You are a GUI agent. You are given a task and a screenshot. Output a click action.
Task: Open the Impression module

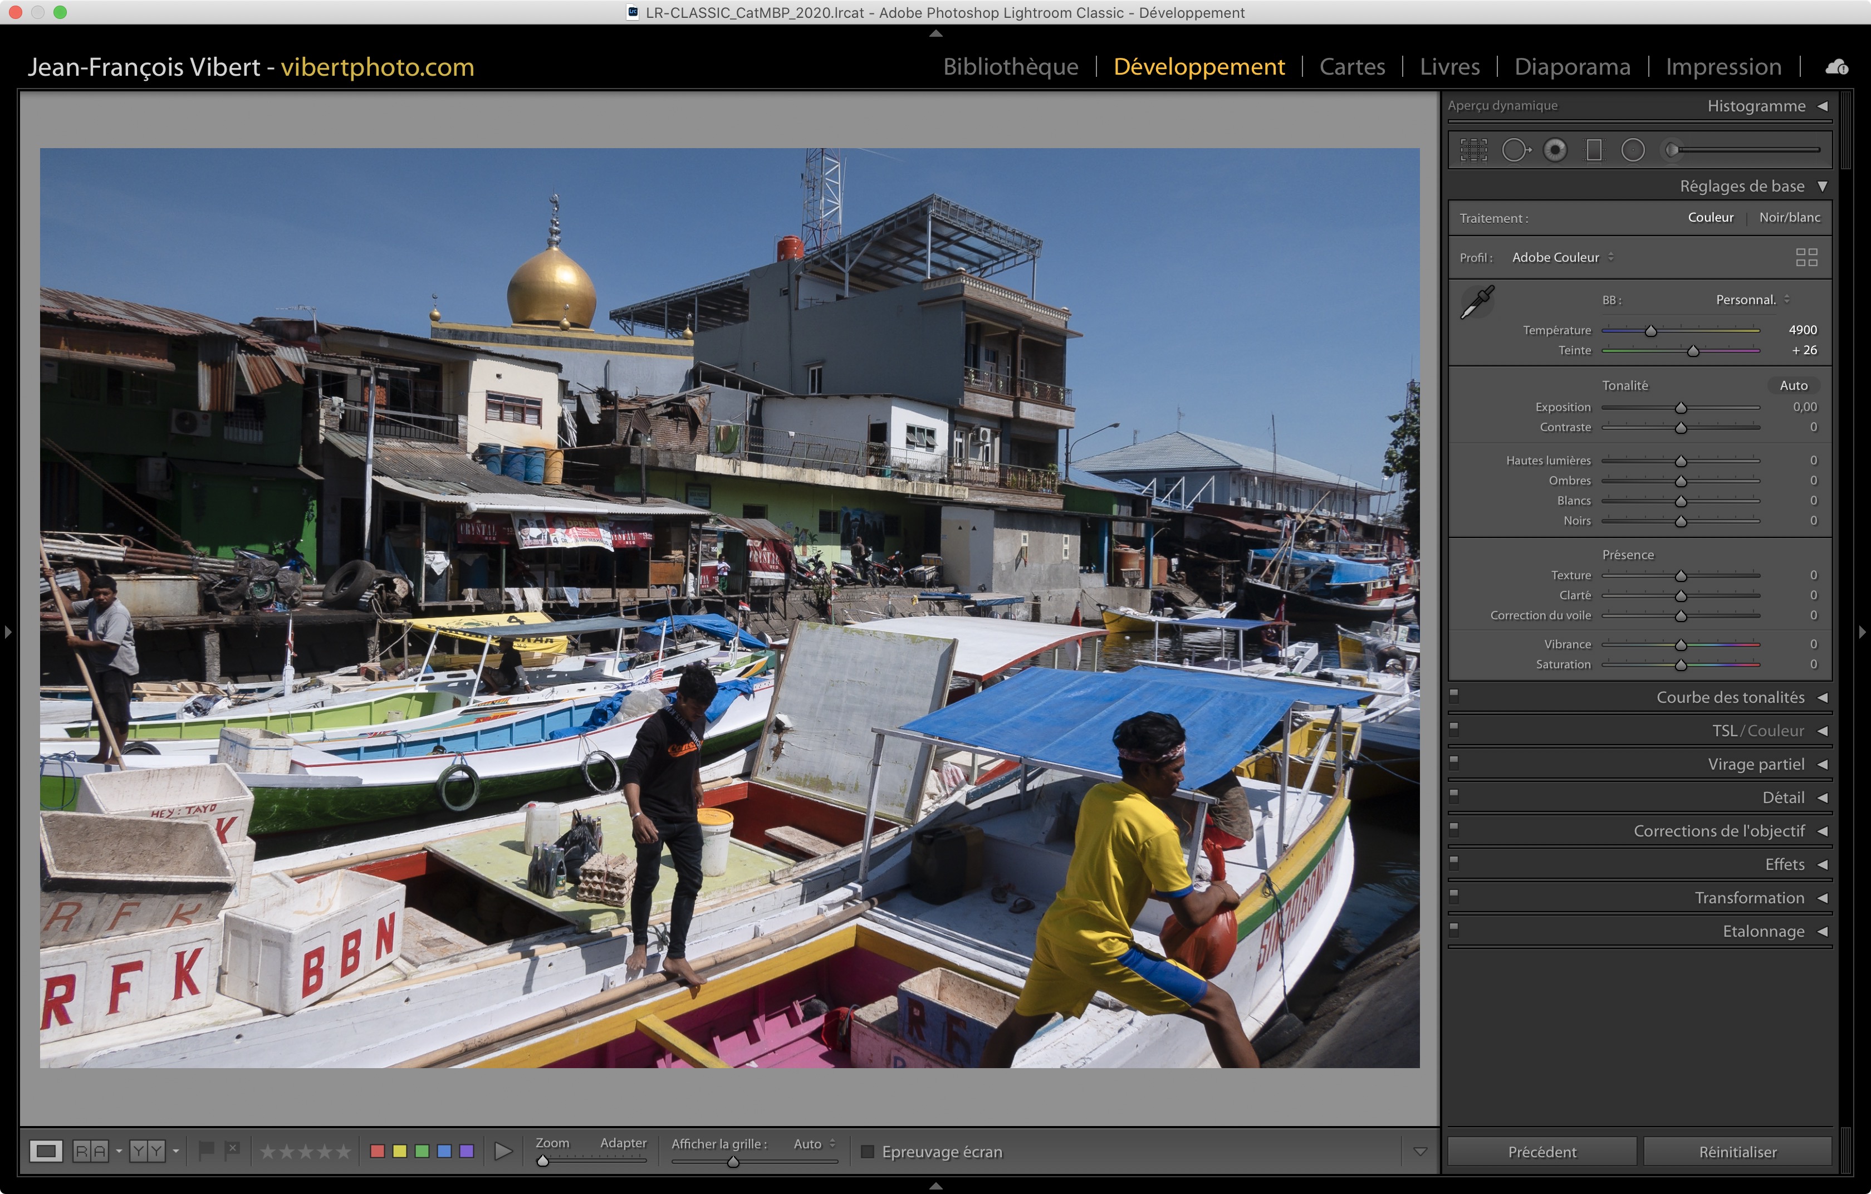click(1723, 67)
